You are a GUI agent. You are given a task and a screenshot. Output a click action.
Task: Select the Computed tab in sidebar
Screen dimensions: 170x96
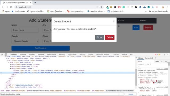[149, 58]
